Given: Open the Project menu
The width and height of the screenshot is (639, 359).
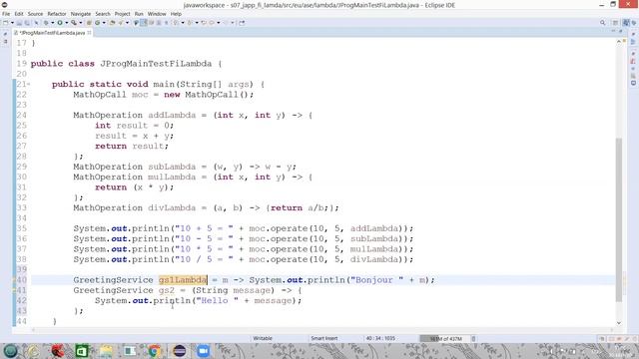Looking at the screenshot, I should click(122, 14).
